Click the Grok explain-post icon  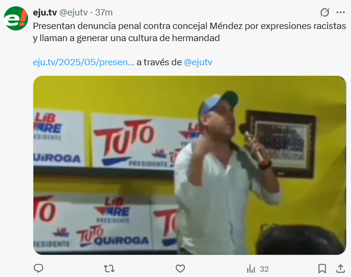coord(324,13)
